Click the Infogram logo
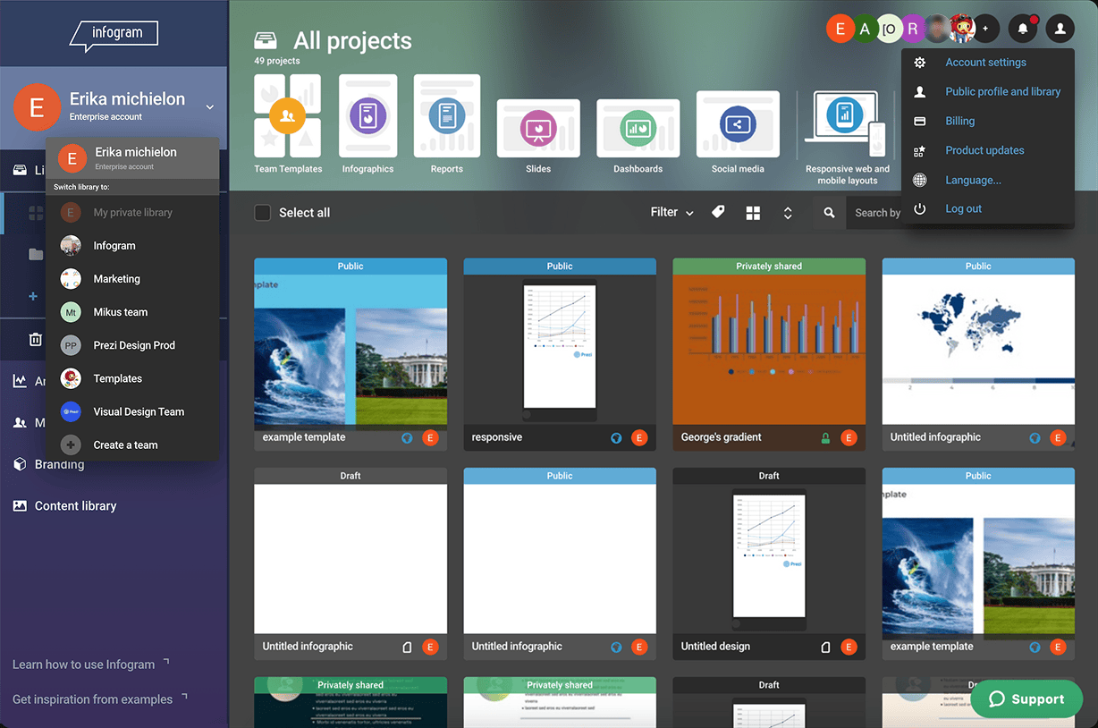Image resolution: width=1098 pixels, height=728 pixels. coord(114,36)
